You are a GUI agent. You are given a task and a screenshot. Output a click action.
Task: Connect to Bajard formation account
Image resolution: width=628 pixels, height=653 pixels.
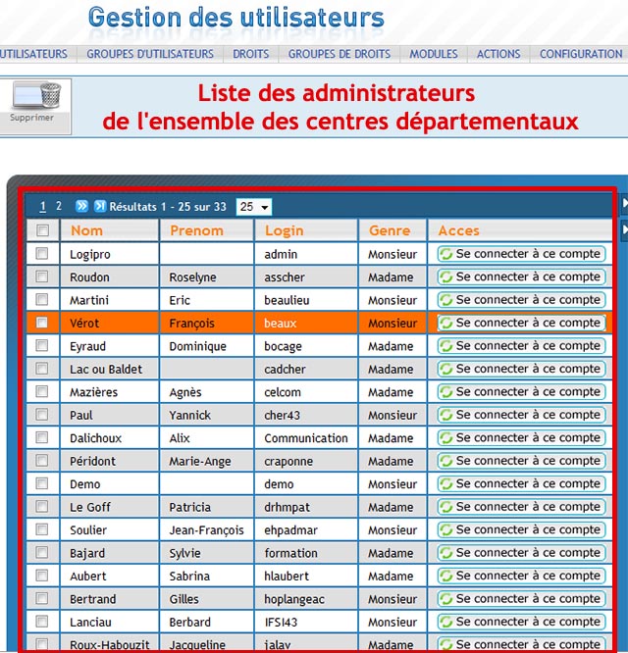[521, 553]
